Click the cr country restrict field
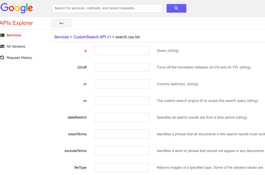 121,84
